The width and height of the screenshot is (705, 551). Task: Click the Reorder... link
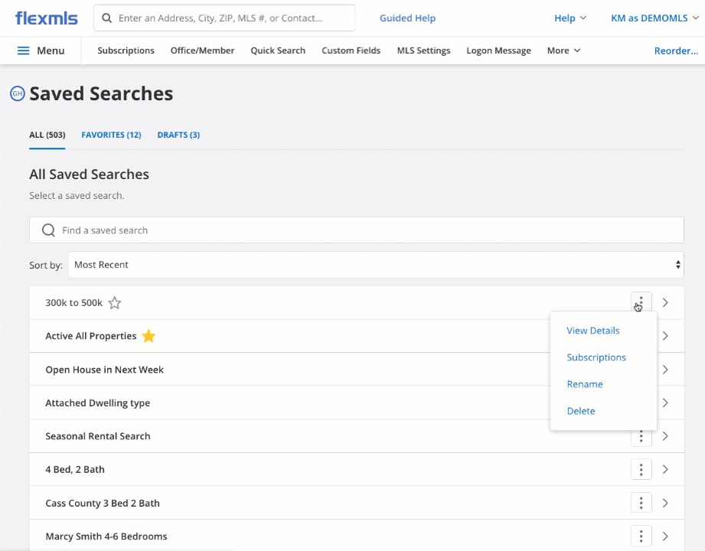pyautogui.click(x=675, y=51)
